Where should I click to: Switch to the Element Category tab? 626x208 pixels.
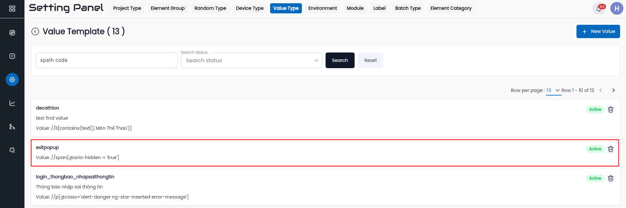point(451,8)
